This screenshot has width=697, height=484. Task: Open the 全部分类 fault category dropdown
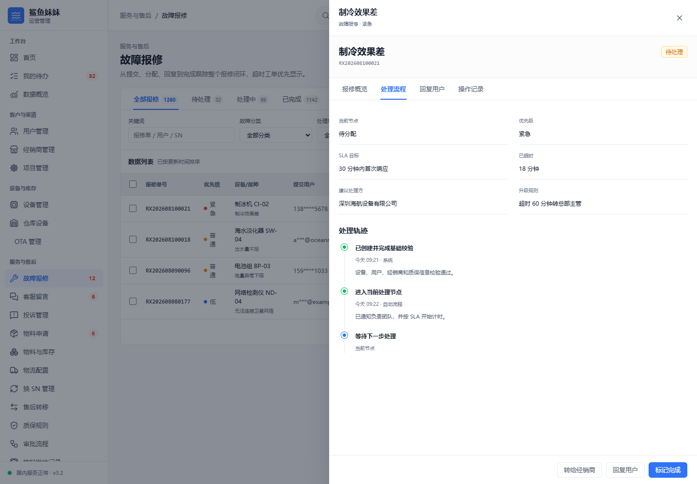point(276,135)
